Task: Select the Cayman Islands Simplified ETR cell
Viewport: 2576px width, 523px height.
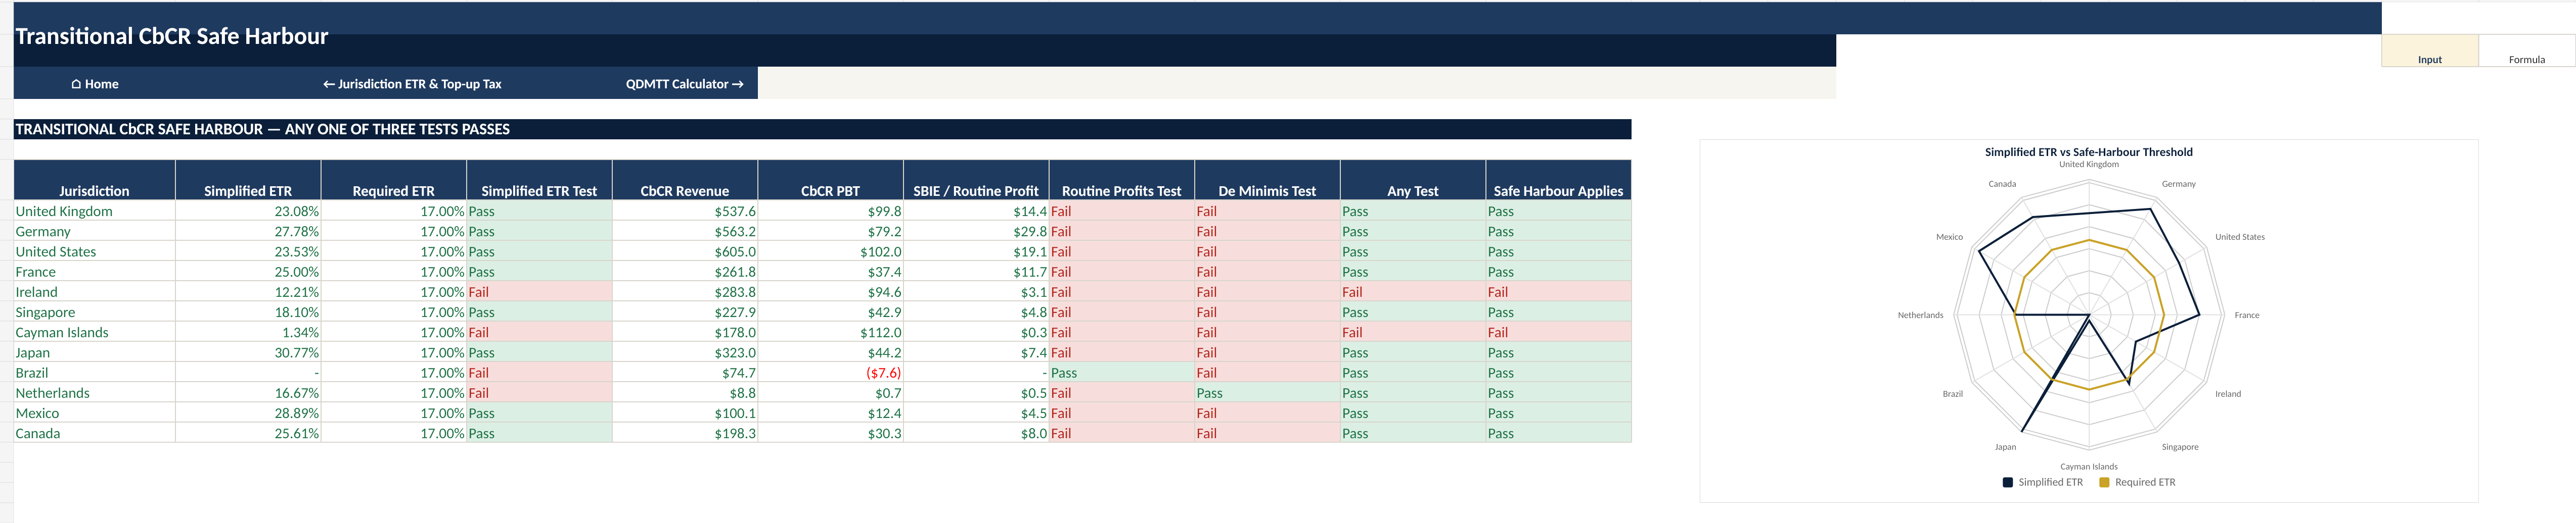Action: click(x=248, y=332)
